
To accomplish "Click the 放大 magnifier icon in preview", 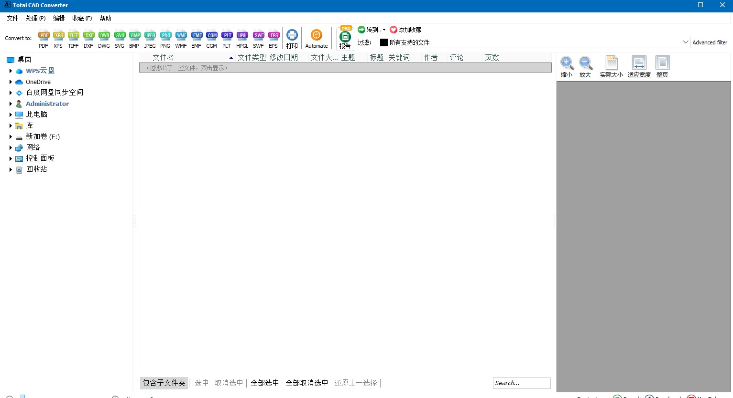I will [585, 66].
